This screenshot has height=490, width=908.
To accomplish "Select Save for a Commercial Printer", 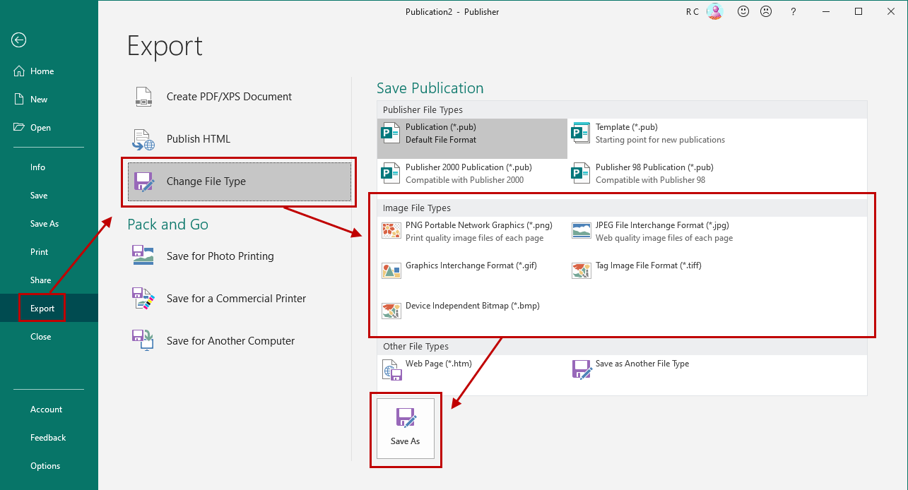I will [236, 299].
